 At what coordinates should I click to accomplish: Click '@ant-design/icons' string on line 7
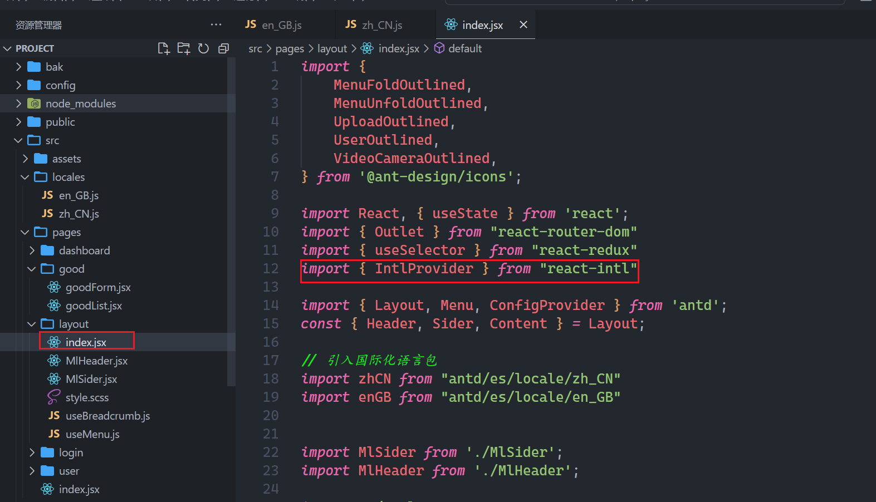(437, 177)
